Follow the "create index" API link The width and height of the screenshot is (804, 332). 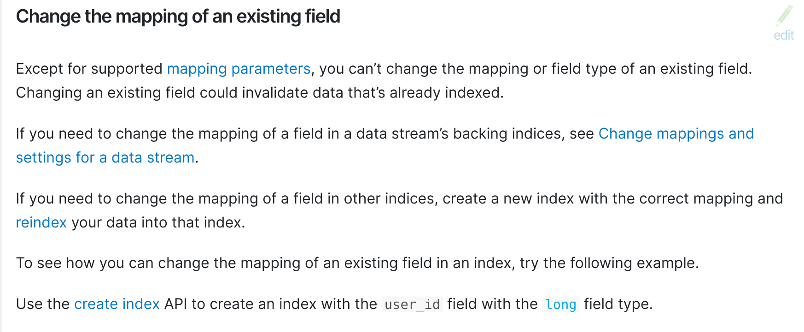(117, 304)
